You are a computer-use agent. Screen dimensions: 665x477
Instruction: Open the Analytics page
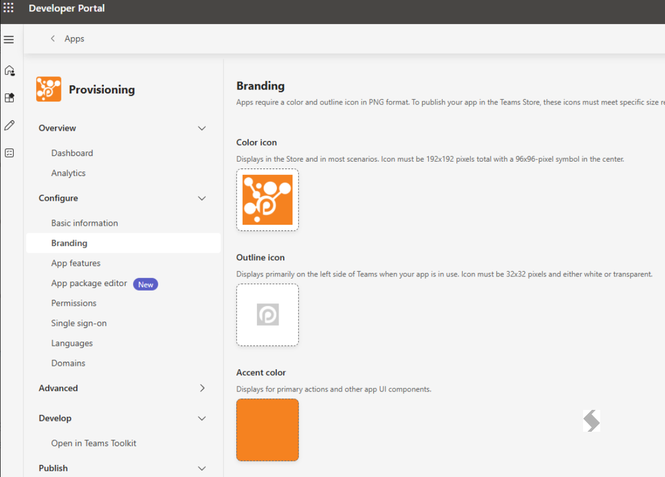pos(68,173)
